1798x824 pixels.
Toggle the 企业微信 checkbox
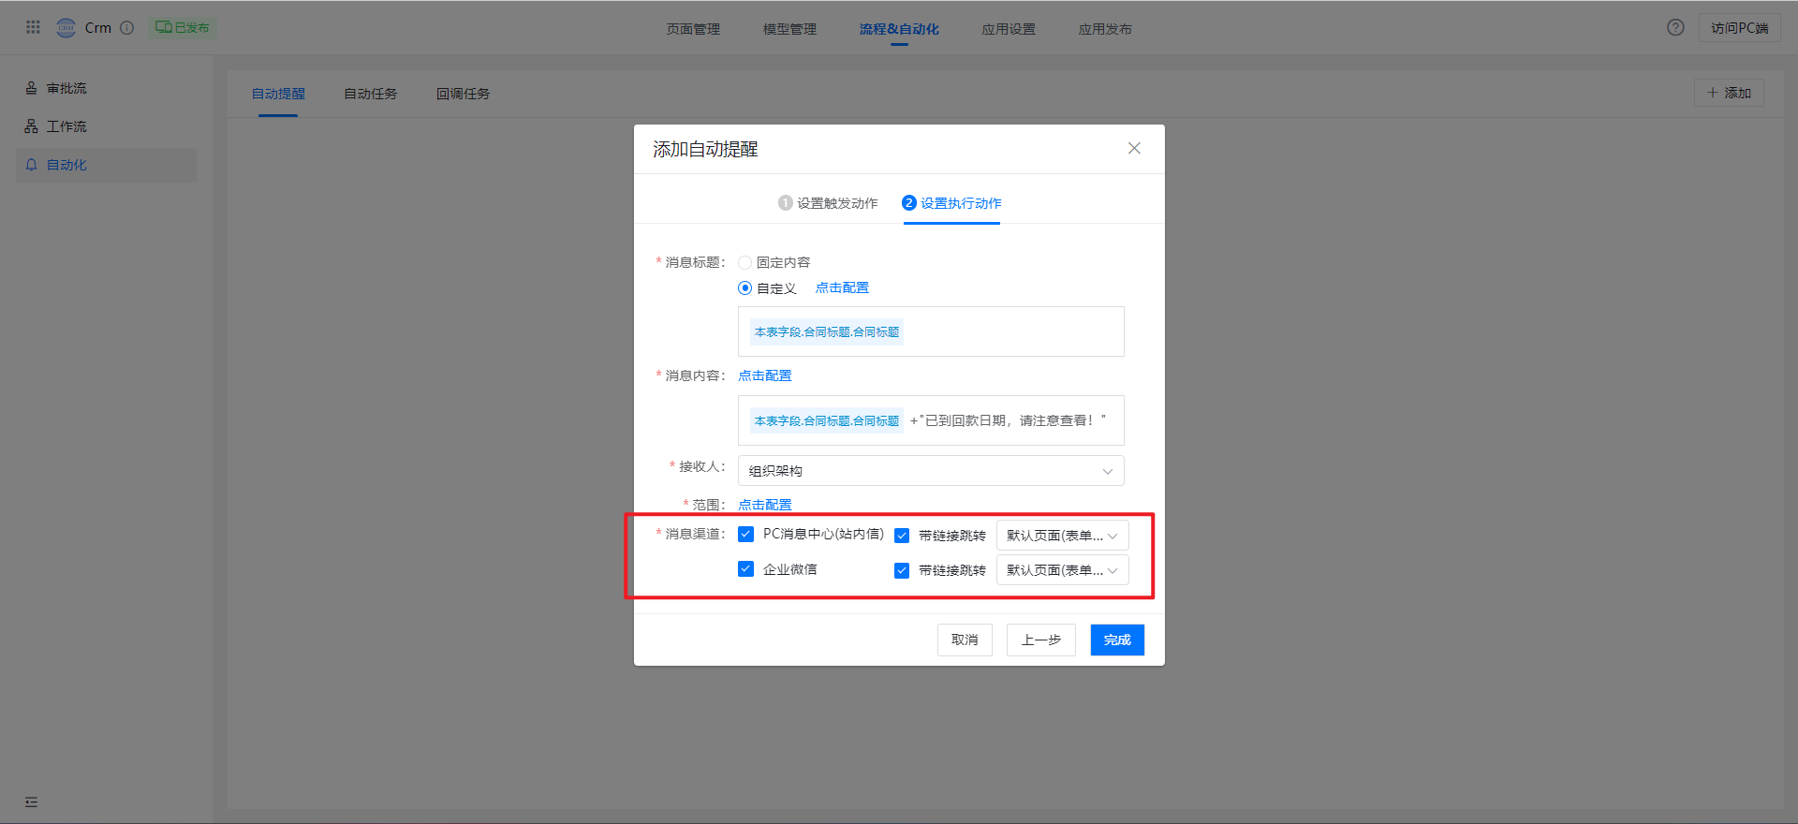[x=745, y=569]
